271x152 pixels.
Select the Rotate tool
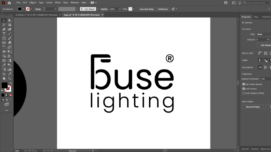click(4, 47)
